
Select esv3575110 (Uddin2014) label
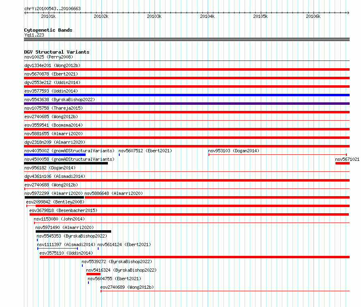(66, 253)
